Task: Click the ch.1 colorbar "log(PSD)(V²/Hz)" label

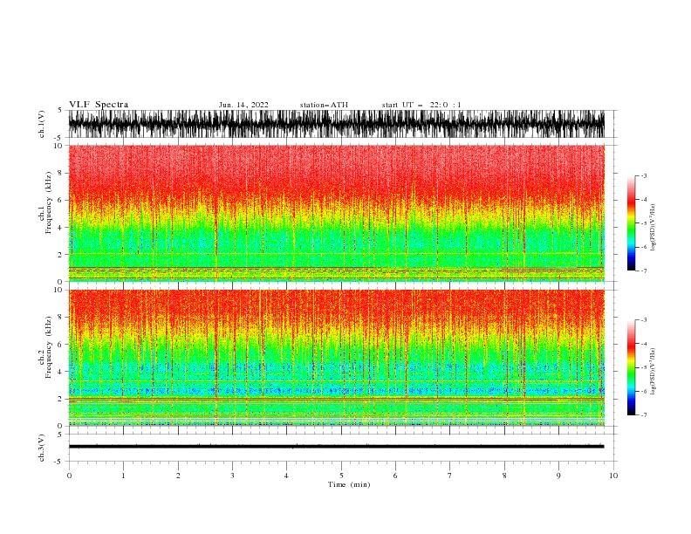Action: [653, 228]
